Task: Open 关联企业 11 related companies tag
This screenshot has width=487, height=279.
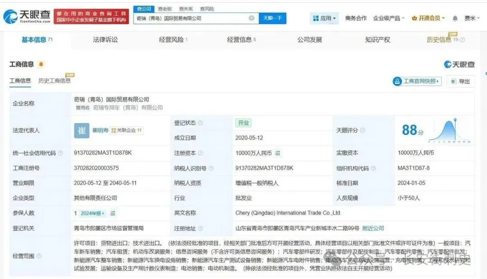Action: (127, 130)
